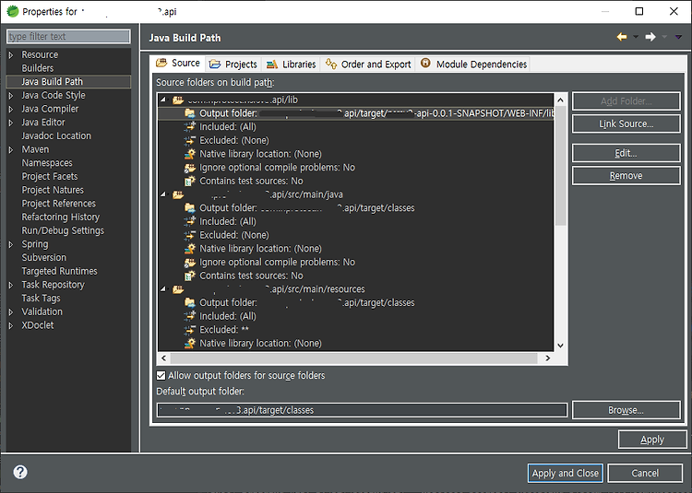692x493 pixels.
Task: Toggle Allow output folders for source folders
Action: (161, 376)
